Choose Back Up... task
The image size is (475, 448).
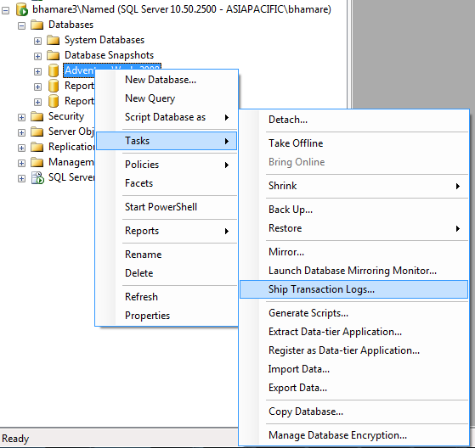(353, 210)
